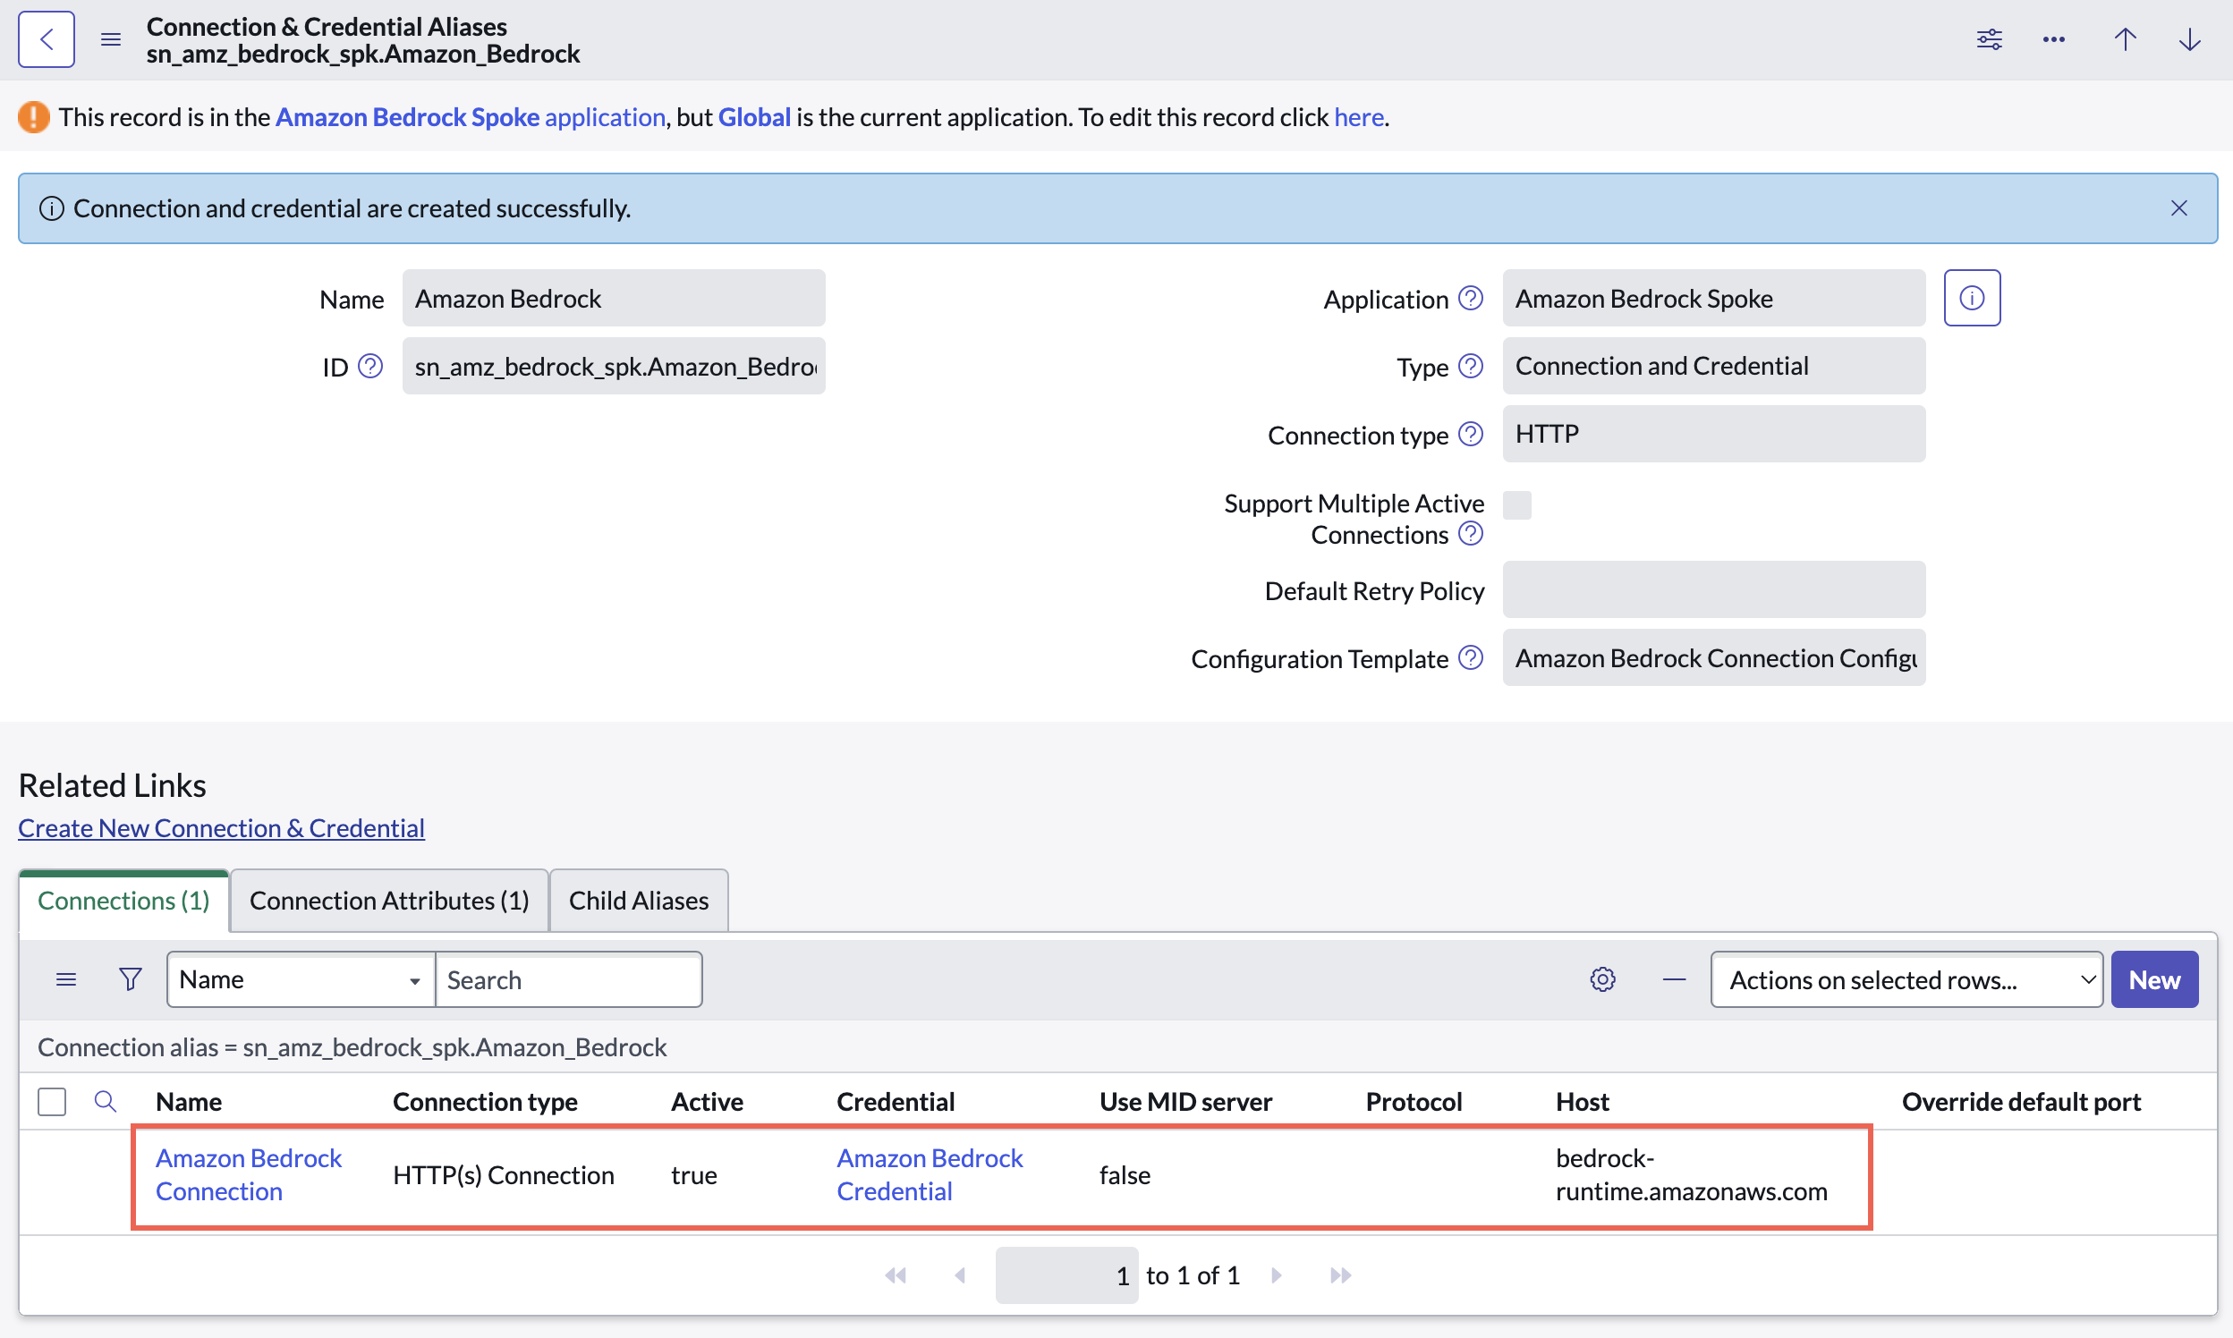Preview Application record info button
Screen dimensions: 2233x1338
coord(1972,298)
